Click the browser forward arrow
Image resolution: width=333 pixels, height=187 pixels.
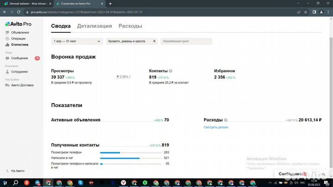[x=12, y=12]
